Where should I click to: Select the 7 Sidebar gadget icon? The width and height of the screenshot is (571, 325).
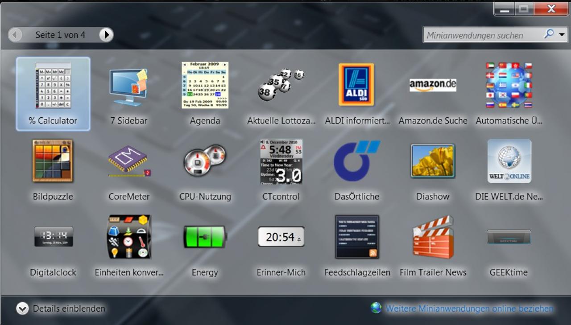click(128, 87)
